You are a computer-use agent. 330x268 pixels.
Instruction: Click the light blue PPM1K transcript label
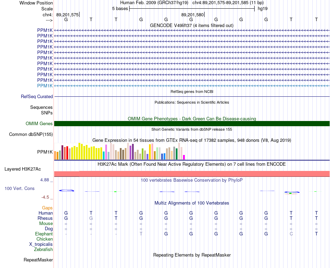(x=45, y=86)
